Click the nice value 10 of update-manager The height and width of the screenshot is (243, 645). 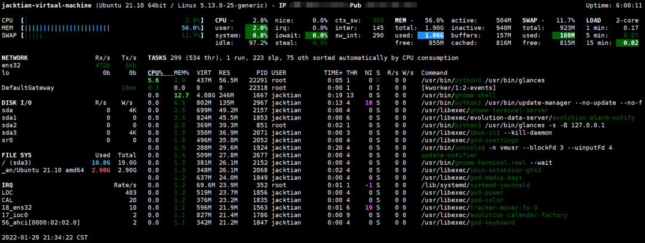pos(368,103)
